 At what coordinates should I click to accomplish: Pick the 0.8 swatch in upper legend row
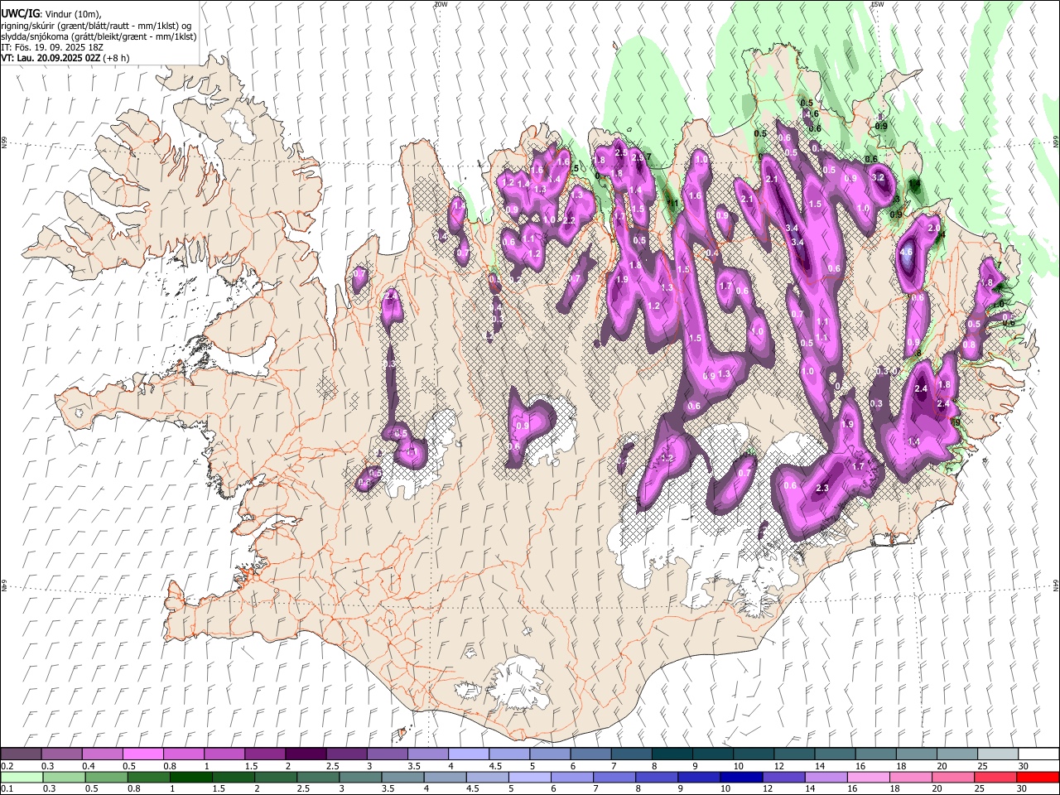[183, 754]
